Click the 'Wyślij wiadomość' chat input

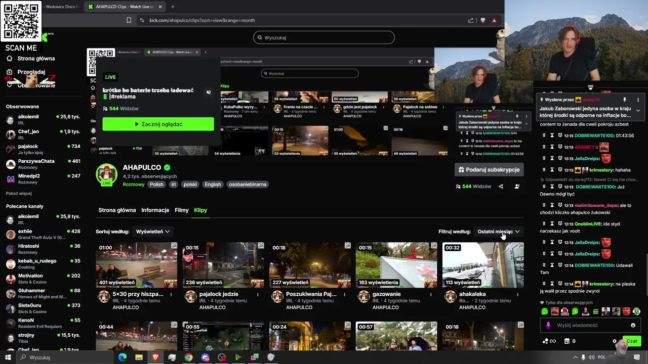[x=590, y=326]
